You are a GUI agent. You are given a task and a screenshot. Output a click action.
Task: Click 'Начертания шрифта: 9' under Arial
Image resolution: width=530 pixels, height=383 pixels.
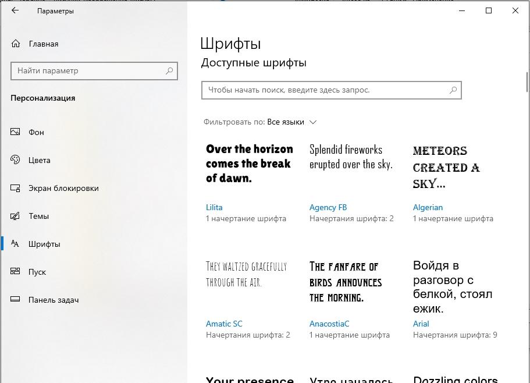454,335
